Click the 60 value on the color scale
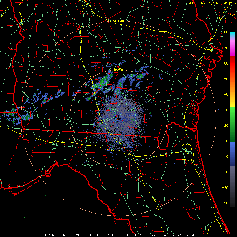 click(226, 63)
